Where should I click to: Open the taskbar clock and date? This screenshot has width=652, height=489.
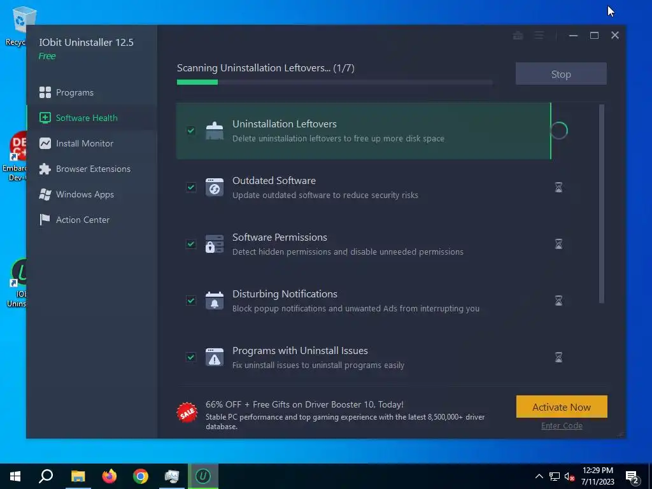point(597,476)
